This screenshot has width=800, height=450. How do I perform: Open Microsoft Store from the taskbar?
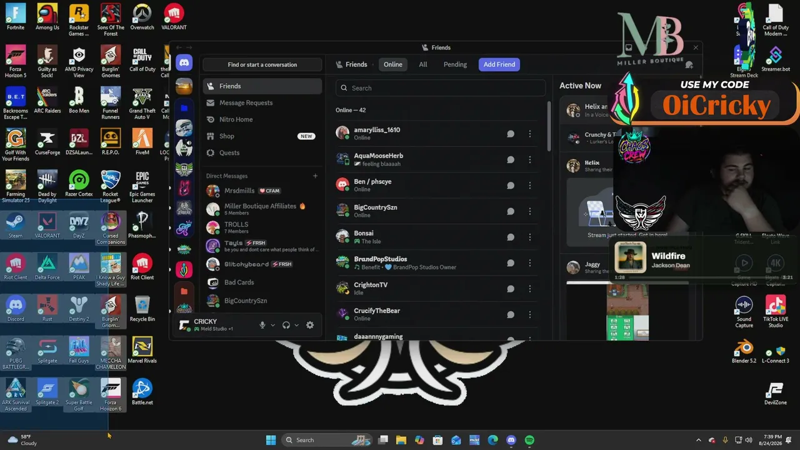pos(438,440)
